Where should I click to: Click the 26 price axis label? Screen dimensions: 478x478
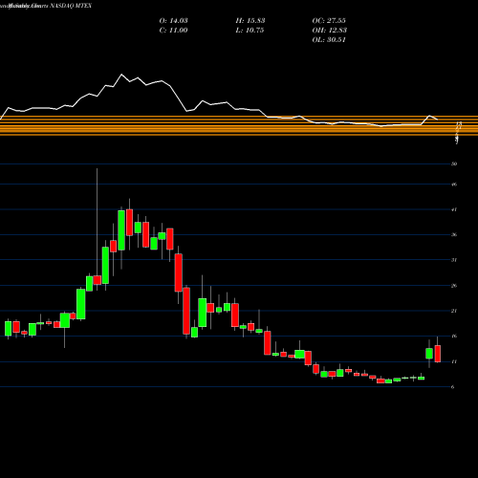[x=454, y=285]
